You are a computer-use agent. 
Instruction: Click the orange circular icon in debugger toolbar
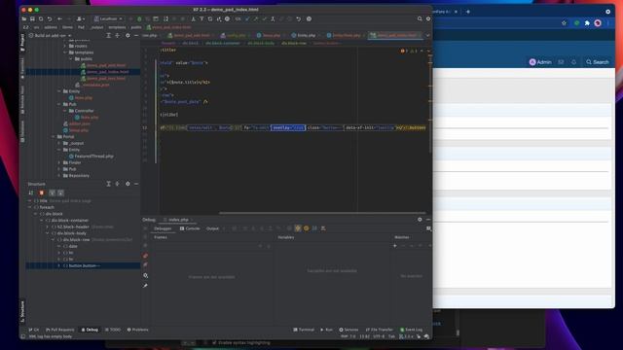tap(306, 228)
